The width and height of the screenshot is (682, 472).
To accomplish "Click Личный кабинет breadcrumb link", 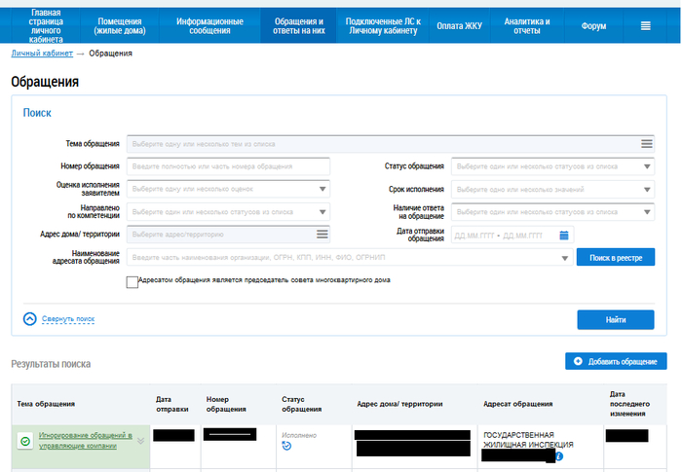I will pyautogui.click(x=42, y=54).
